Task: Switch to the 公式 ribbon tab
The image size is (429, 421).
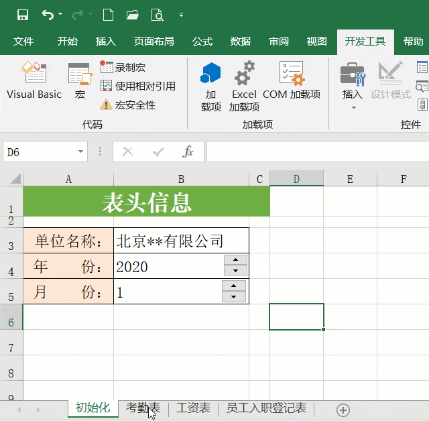Action: [202, 42]
